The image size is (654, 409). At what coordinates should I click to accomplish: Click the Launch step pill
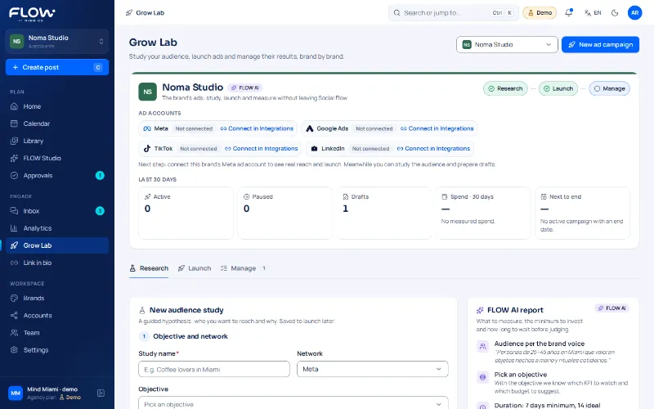click(558, 88)
